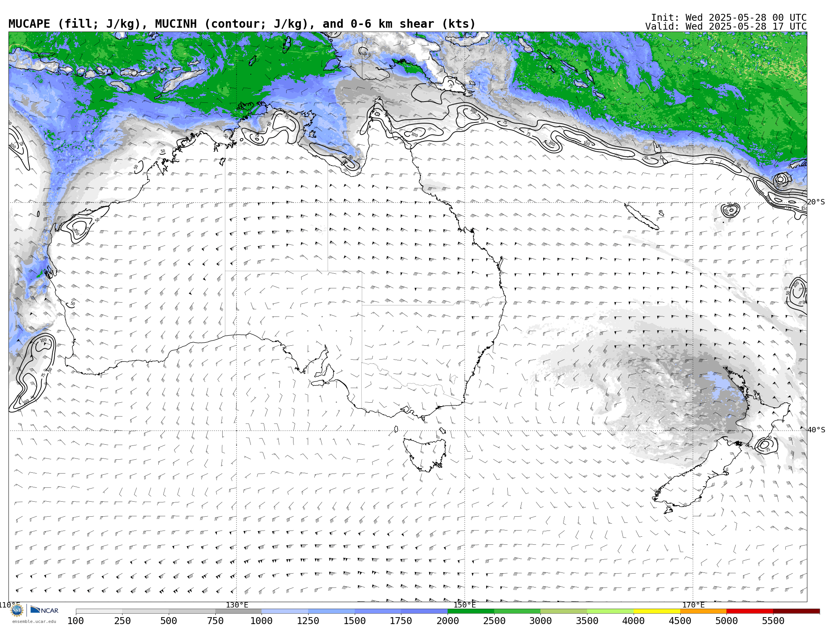Pick the orange 4500–5000 colorbar swatch
The height and width of the screenshot is (626, 832).
tap(703, 611)
